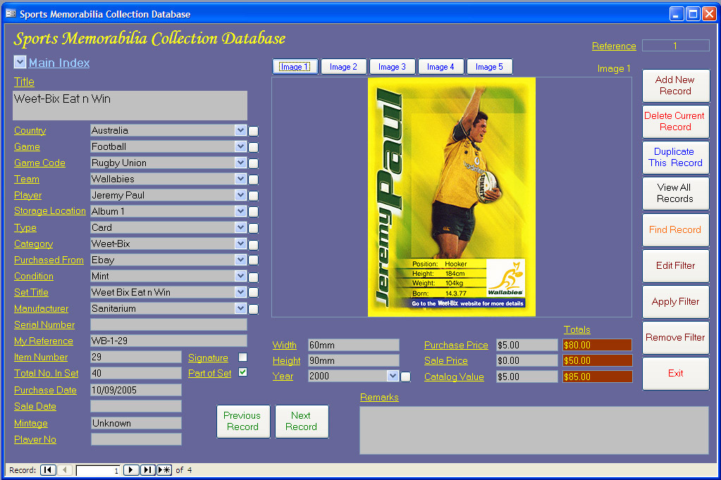
Task: Click the record number box
Action: point(99,470)
